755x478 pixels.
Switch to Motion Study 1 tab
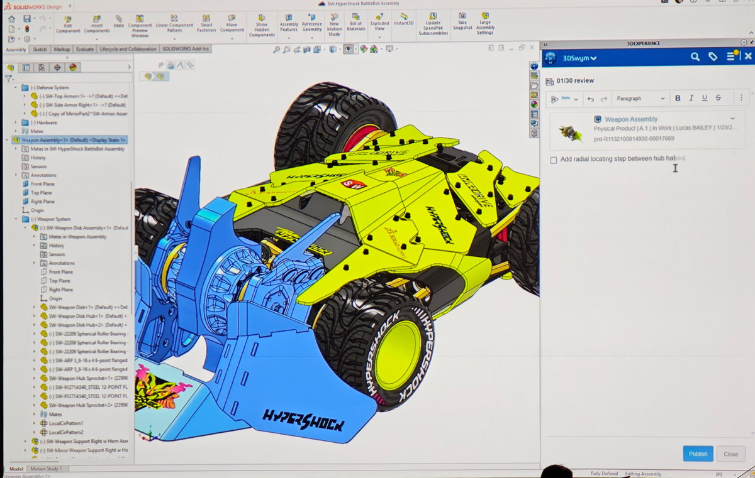pyautogui.click(x=47, y=469)
